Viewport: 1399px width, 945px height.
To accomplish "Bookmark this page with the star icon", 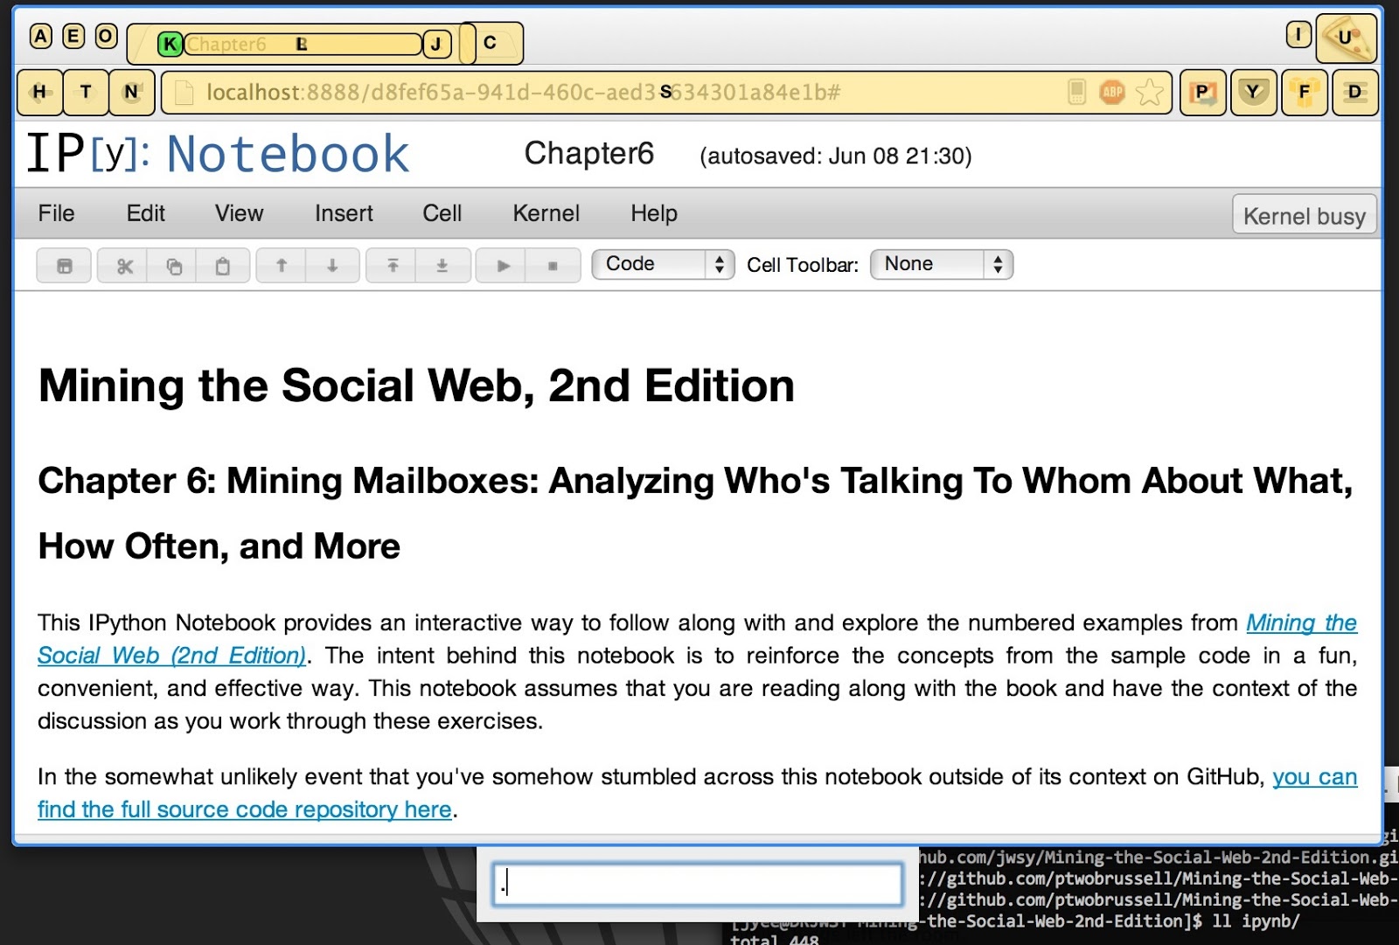I will [1150, 92].
